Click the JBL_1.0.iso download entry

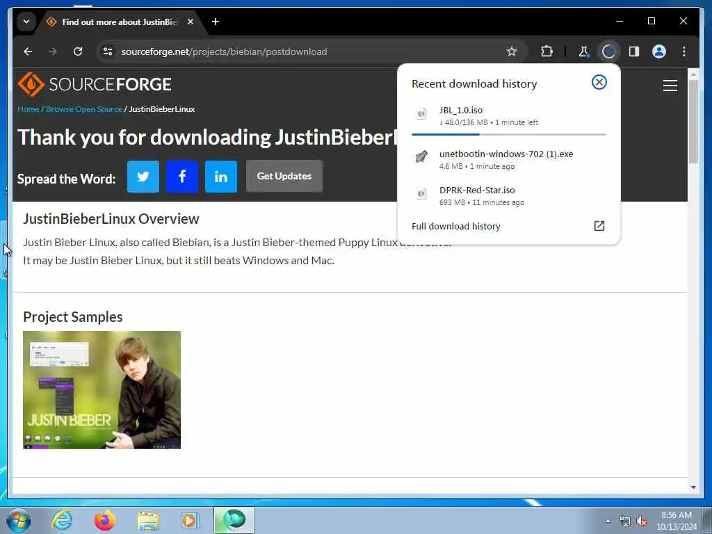coord(508,116)
